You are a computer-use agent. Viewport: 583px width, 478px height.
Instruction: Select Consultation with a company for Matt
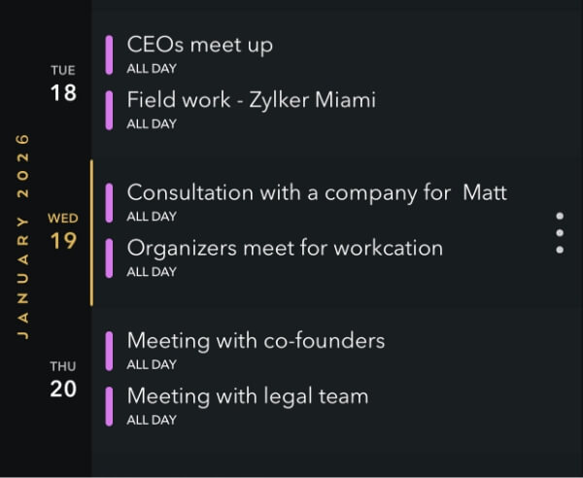(317, 192)
